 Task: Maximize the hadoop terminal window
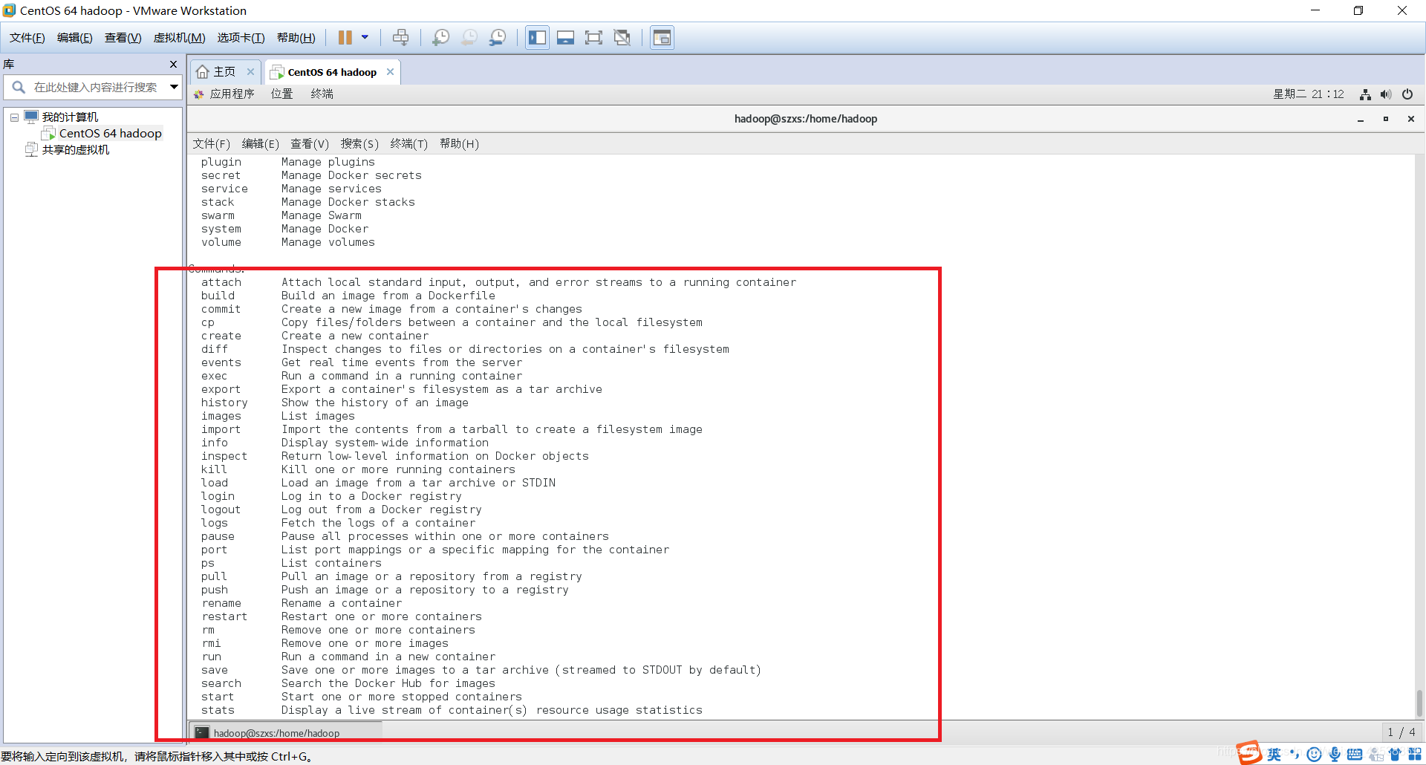click(1386, 120)
